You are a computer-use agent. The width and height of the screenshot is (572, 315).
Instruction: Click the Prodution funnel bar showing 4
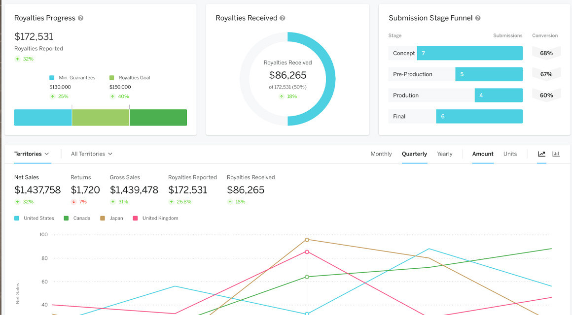[x=499, y=95]
